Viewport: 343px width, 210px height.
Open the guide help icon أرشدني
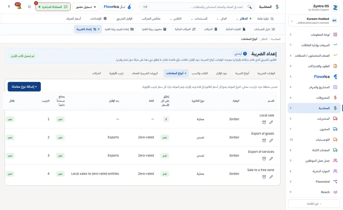pos(240,54)
